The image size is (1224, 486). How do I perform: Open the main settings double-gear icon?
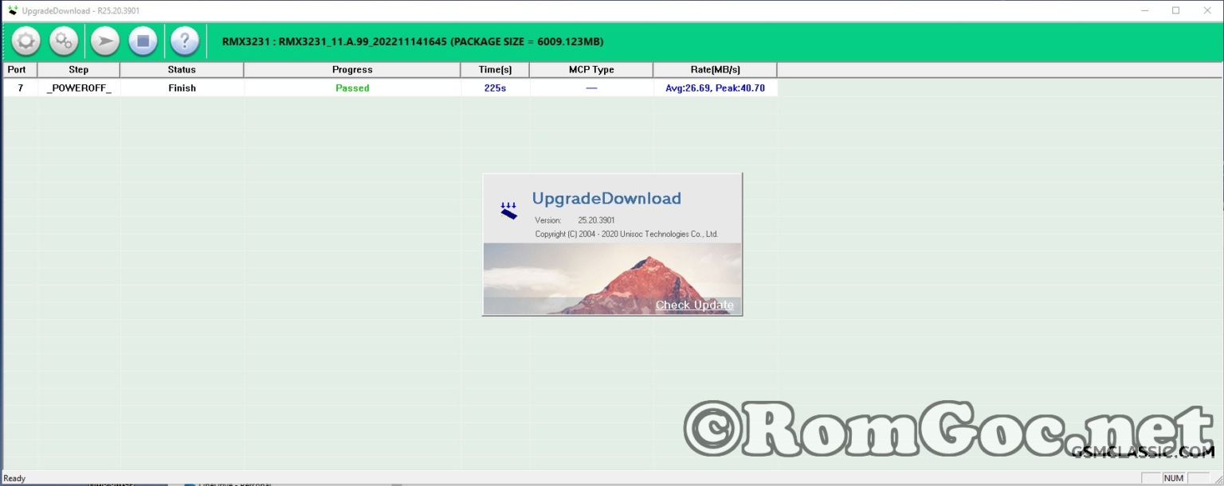point(64,41)
